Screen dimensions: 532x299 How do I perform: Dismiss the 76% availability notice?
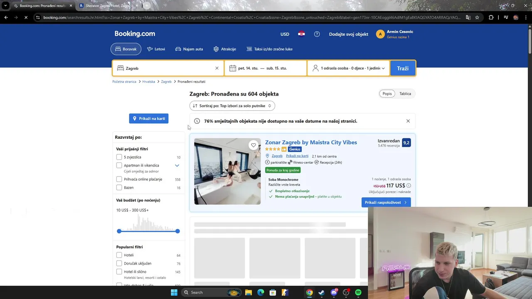pyautogui.click(x=408, y=121)
